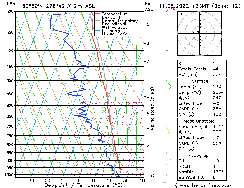244x188 pixels.
Task: Click the Surface section heading
Action: [x=200, y=81]
